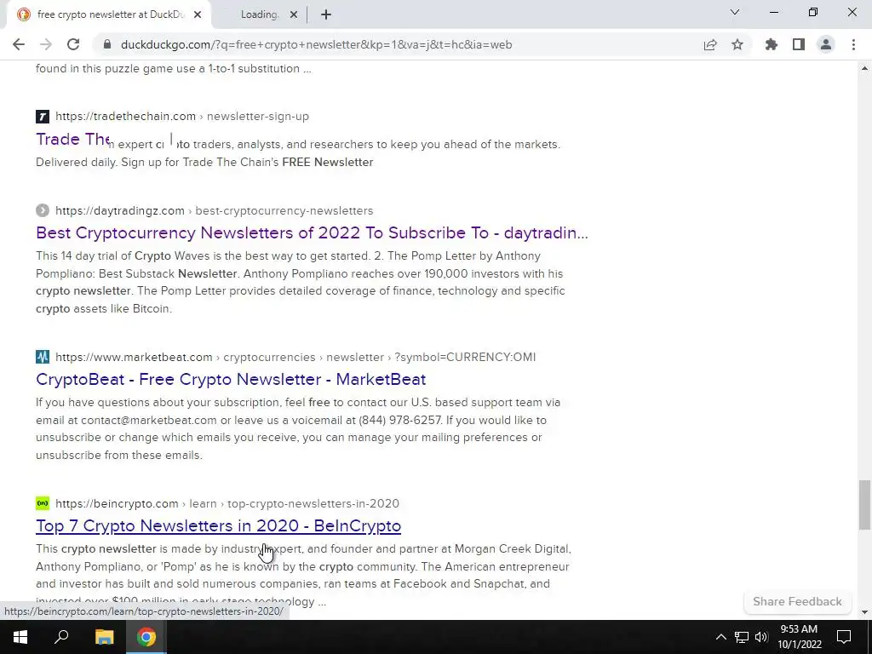Image resolution: width=872 pixels, height=654 pixels.
Task: Go back to previous page
Action: point(19,44)
